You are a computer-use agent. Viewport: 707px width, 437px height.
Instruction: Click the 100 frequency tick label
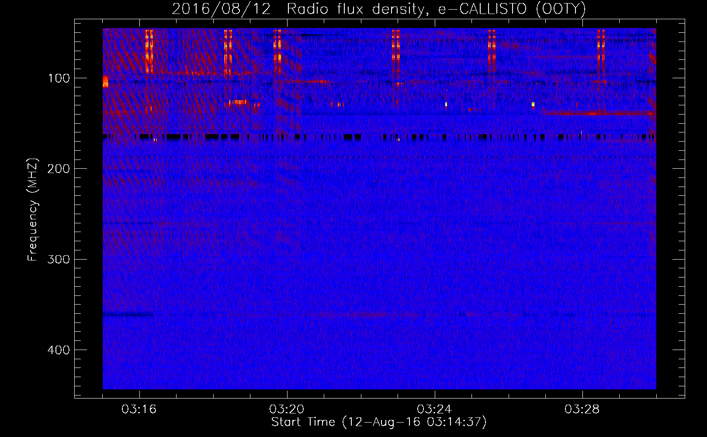click(x=59, y=78)
